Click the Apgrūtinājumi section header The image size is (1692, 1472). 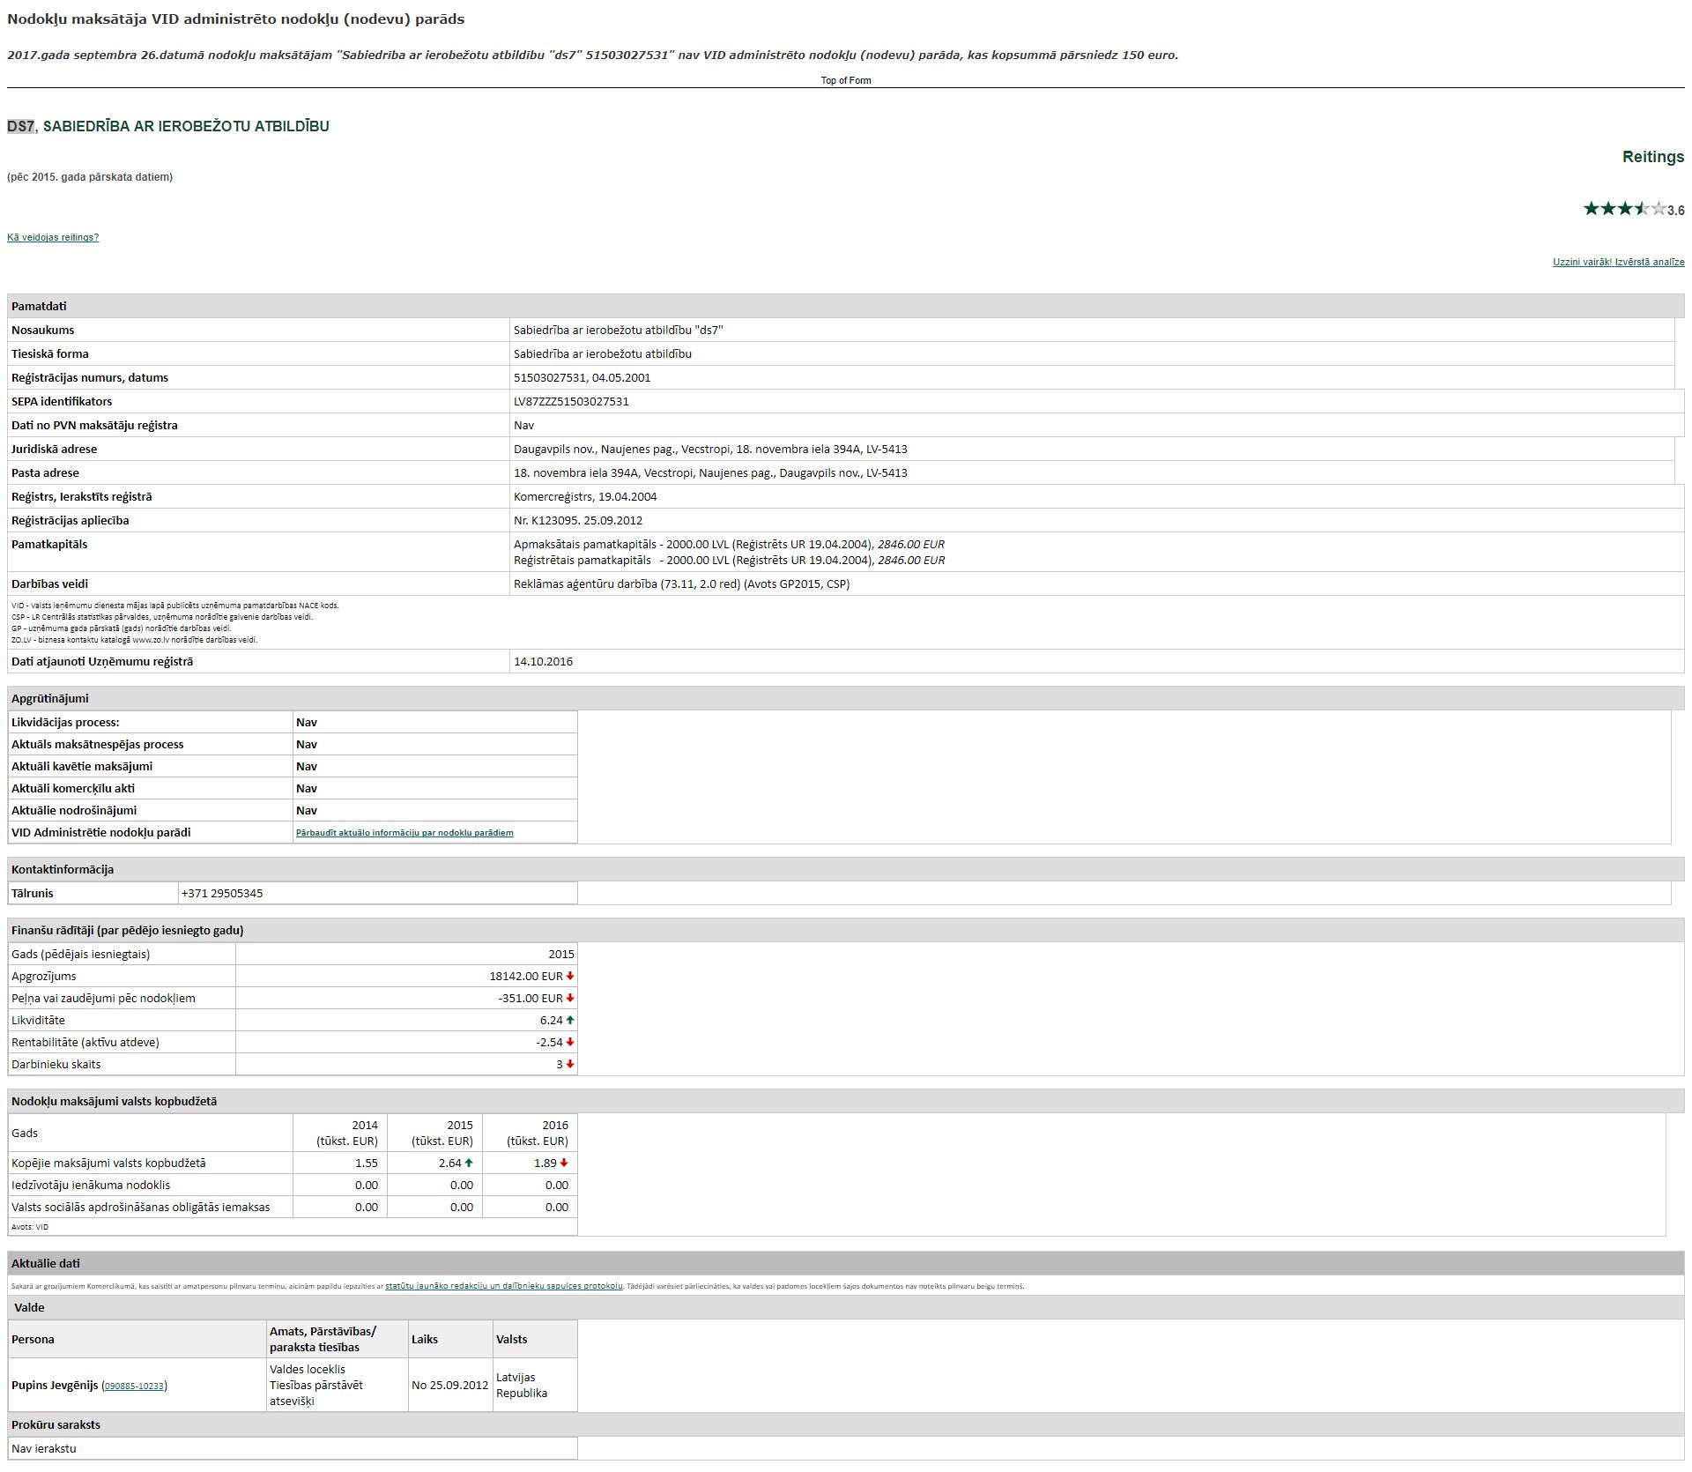tap(50, 698)
